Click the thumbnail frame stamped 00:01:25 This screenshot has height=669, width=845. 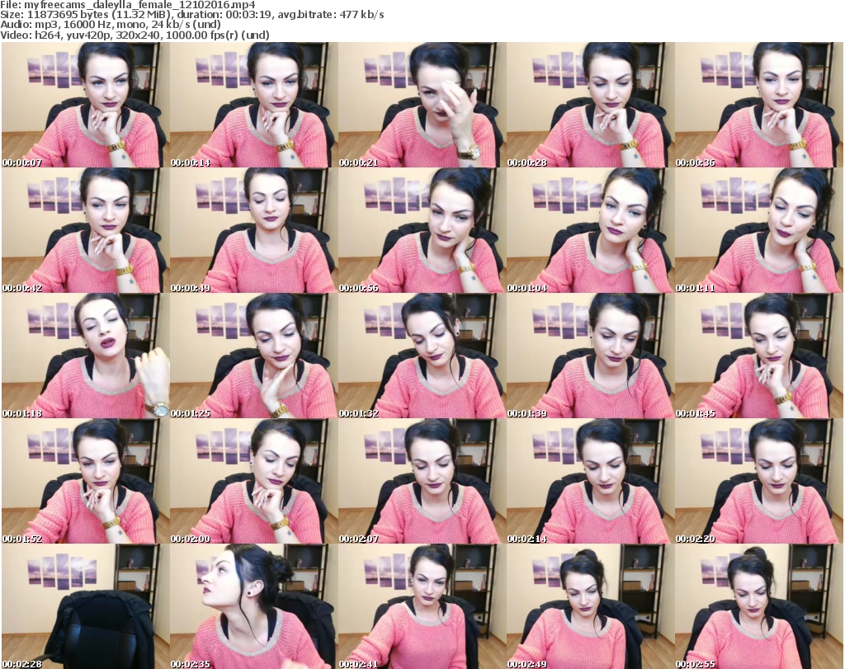(x=254, y=356)
